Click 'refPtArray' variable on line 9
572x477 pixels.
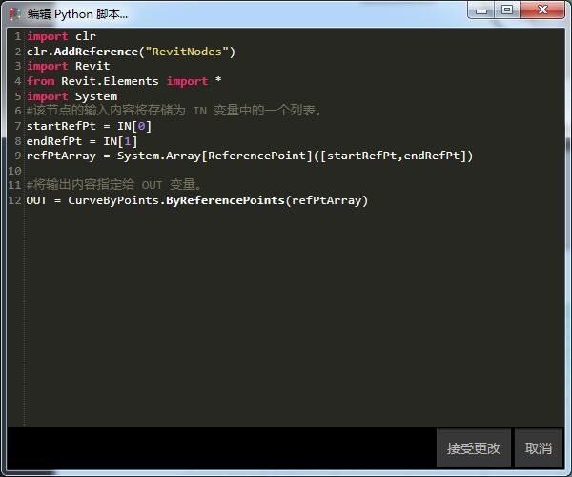pyautogui.click(x=61, y=156)
